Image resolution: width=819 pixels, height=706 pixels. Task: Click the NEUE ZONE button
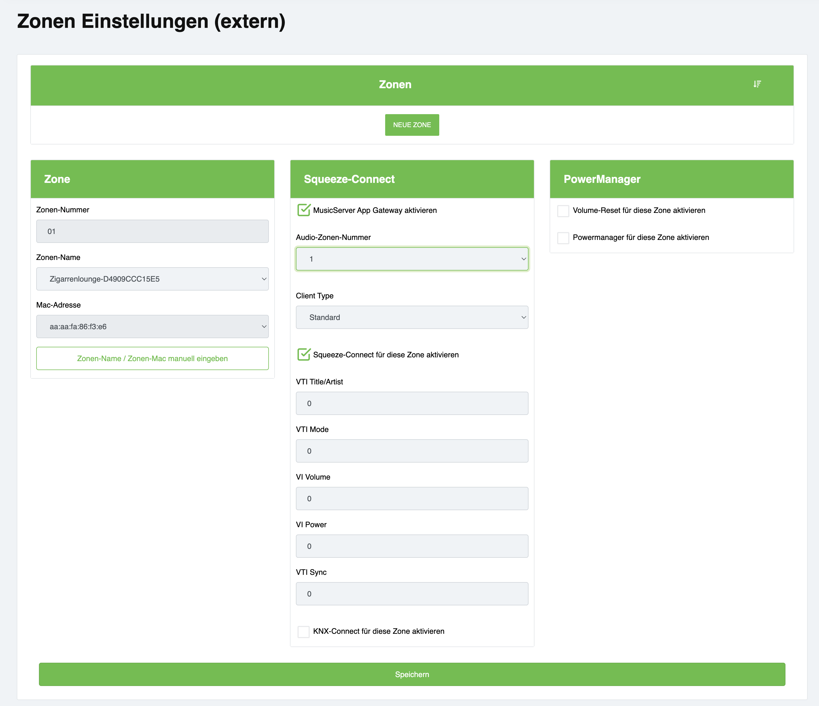click(411, 125)
